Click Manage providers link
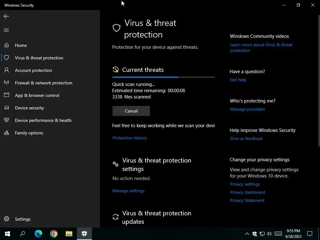This screenshot has width=320, height=240. (x=247, y=109)
